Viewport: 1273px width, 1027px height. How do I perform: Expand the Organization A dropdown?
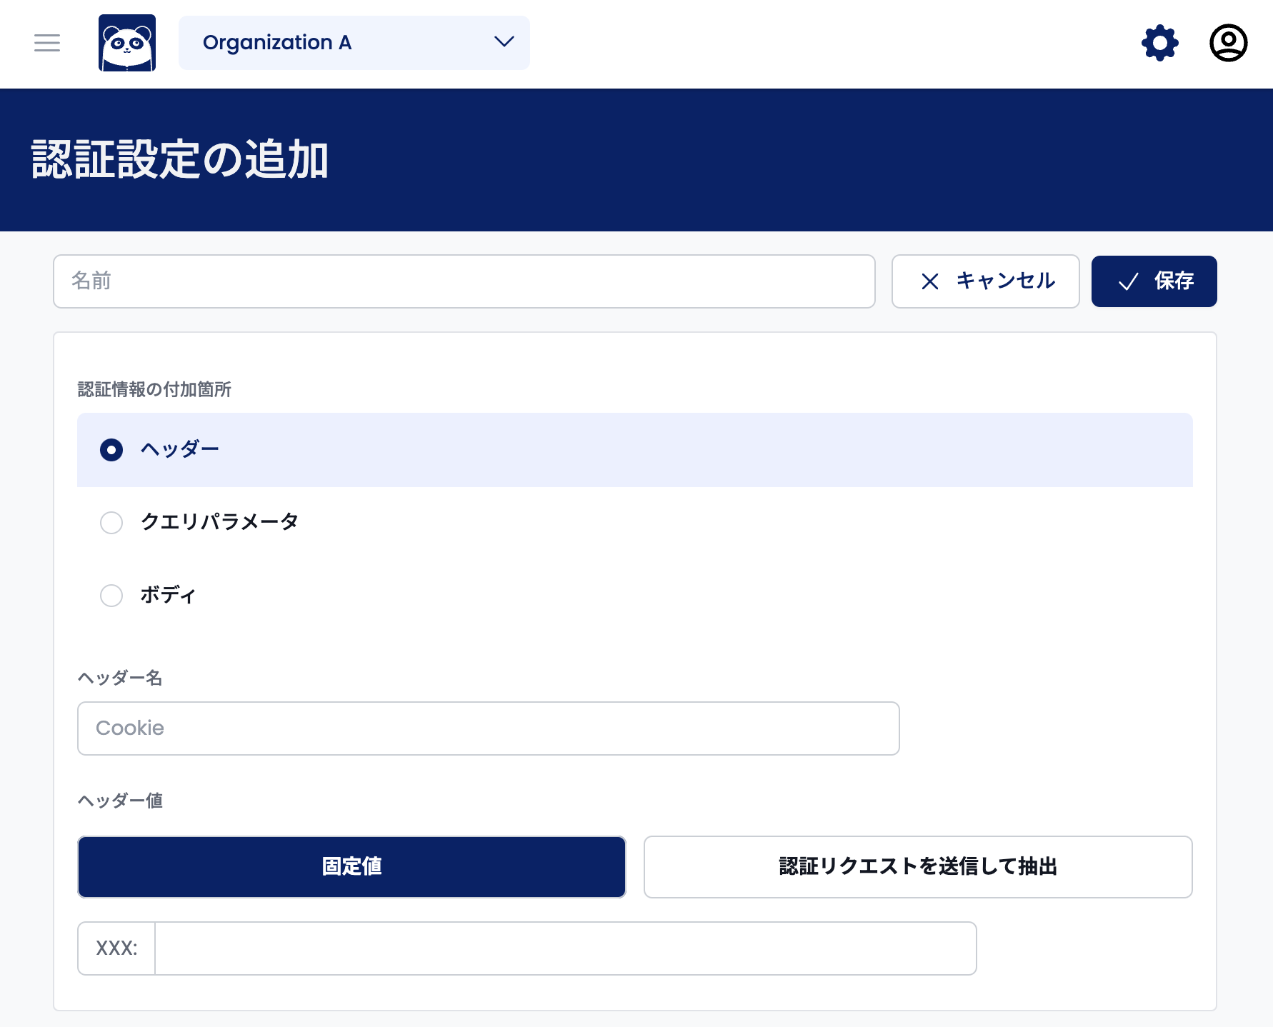click(354, 43)
